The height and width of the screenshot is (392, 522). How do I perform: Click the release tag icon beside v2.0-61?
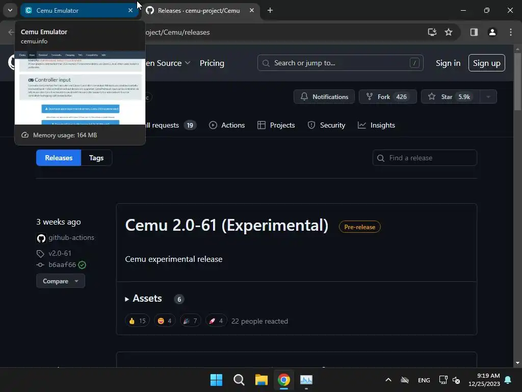click(x=40, y=254)
